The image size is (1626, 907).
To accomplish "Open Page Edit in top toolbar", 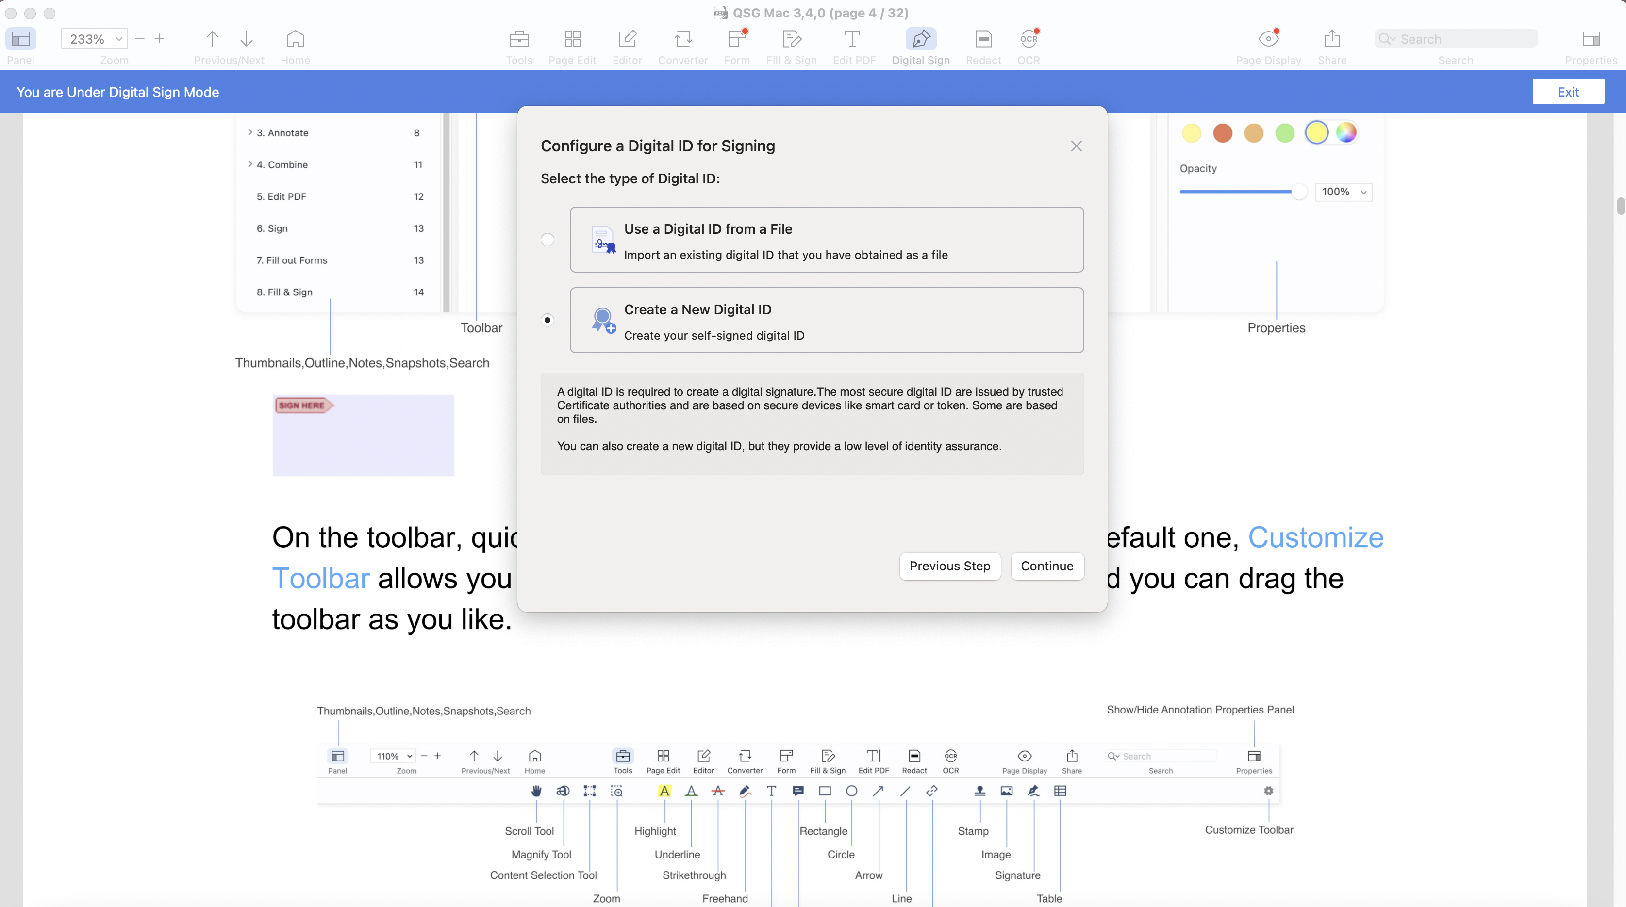I will point(572,39).
